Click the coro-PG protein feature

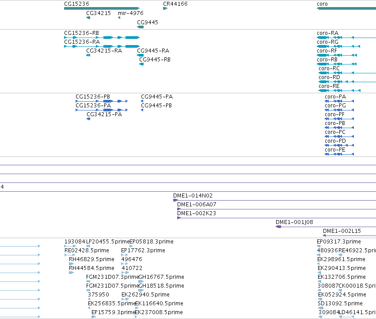point(339,110)
